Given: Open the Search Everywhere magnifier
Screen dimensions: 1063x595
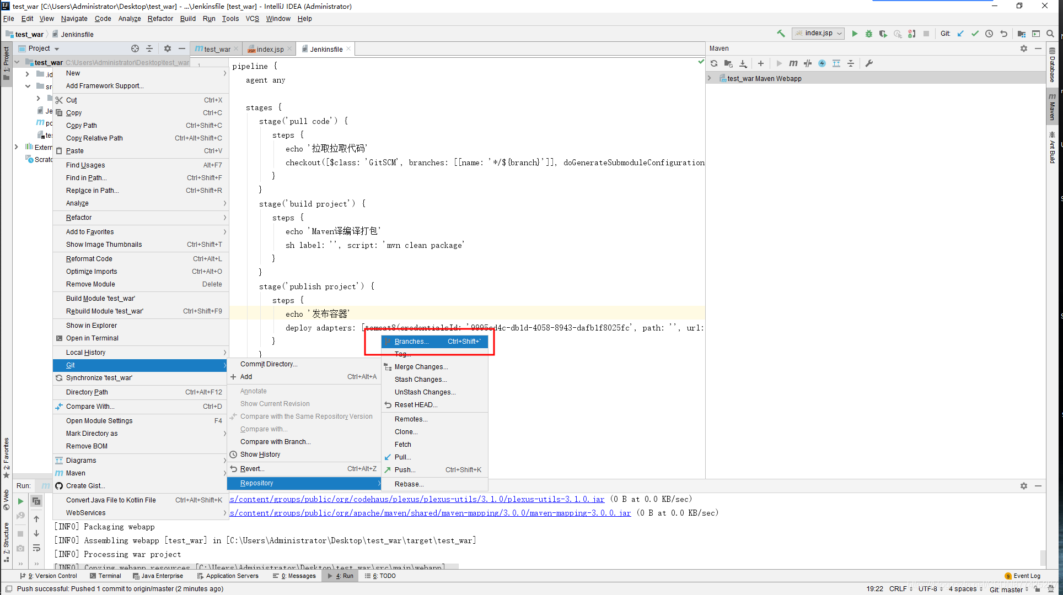Looking at the screenshot, I should pos(1050,34).
